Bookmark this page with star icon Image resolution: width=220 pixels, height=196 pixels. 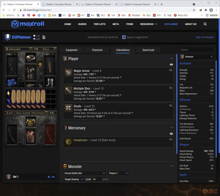(x=194, y=10)
